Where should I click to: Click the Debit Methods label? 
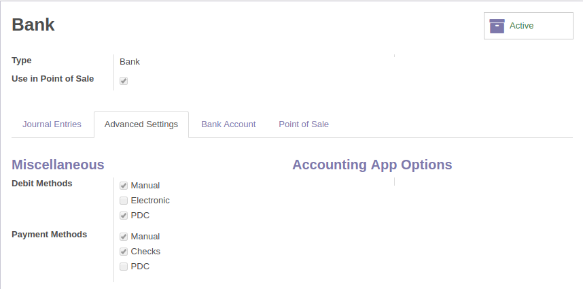(x=42, y=183)
